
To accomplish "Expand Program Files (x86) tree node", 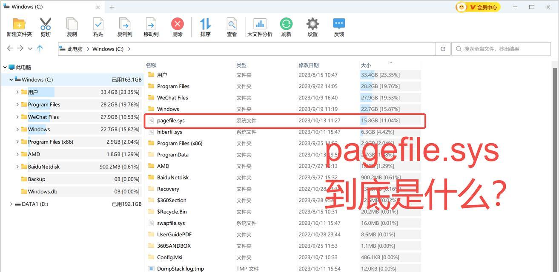I will (x=17, y=142).
